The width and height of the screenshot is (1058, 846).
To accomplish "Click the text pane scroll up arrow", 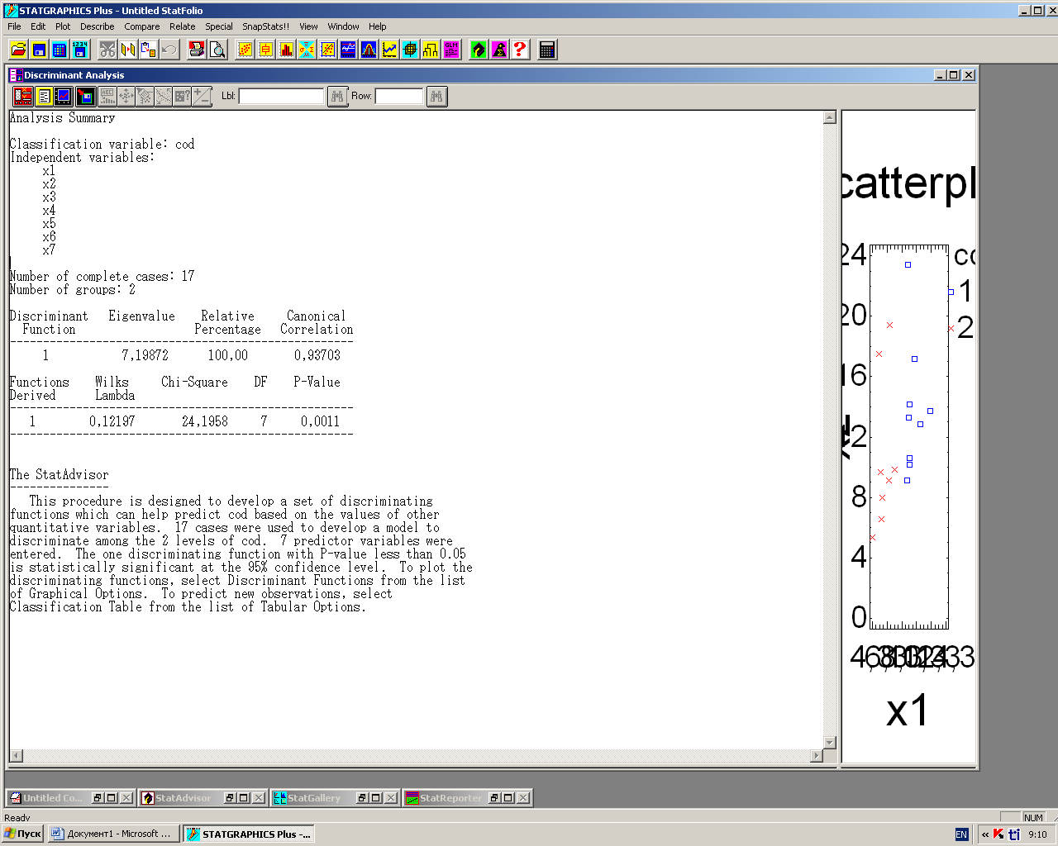I will (x=830, y=117).
